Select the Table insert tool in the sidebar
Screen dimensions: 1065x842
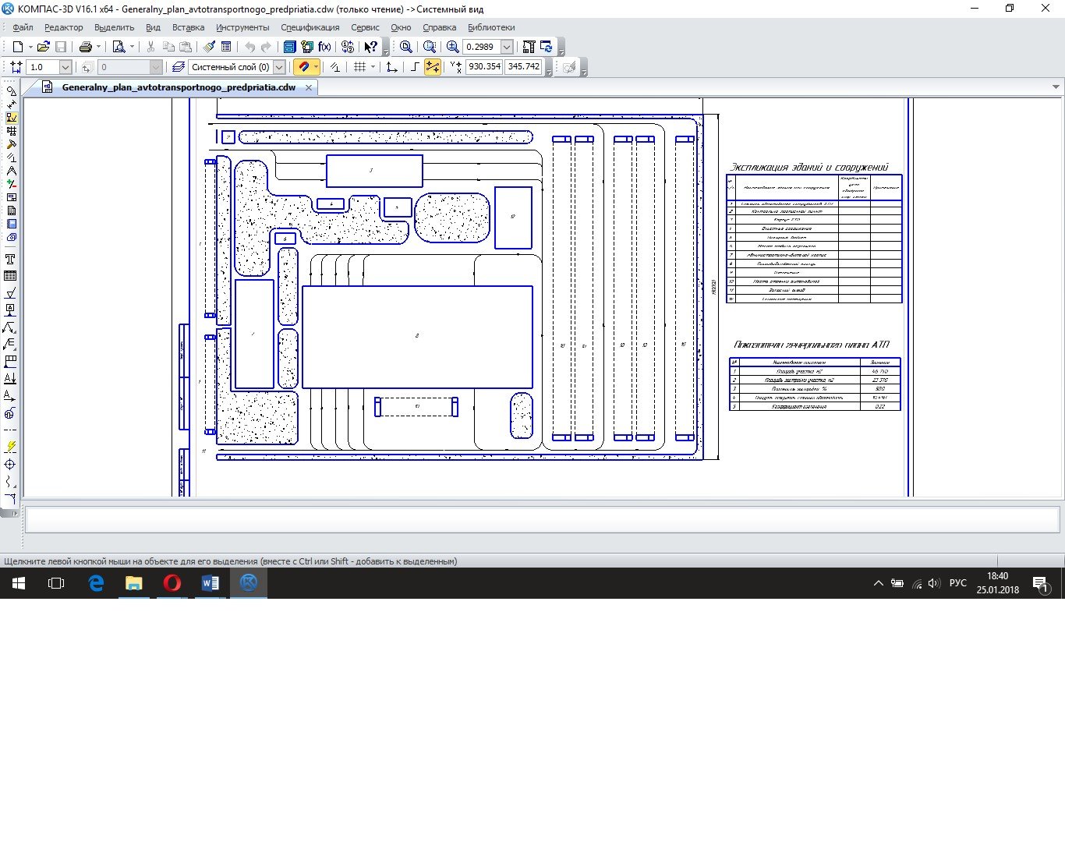point(10,276)
